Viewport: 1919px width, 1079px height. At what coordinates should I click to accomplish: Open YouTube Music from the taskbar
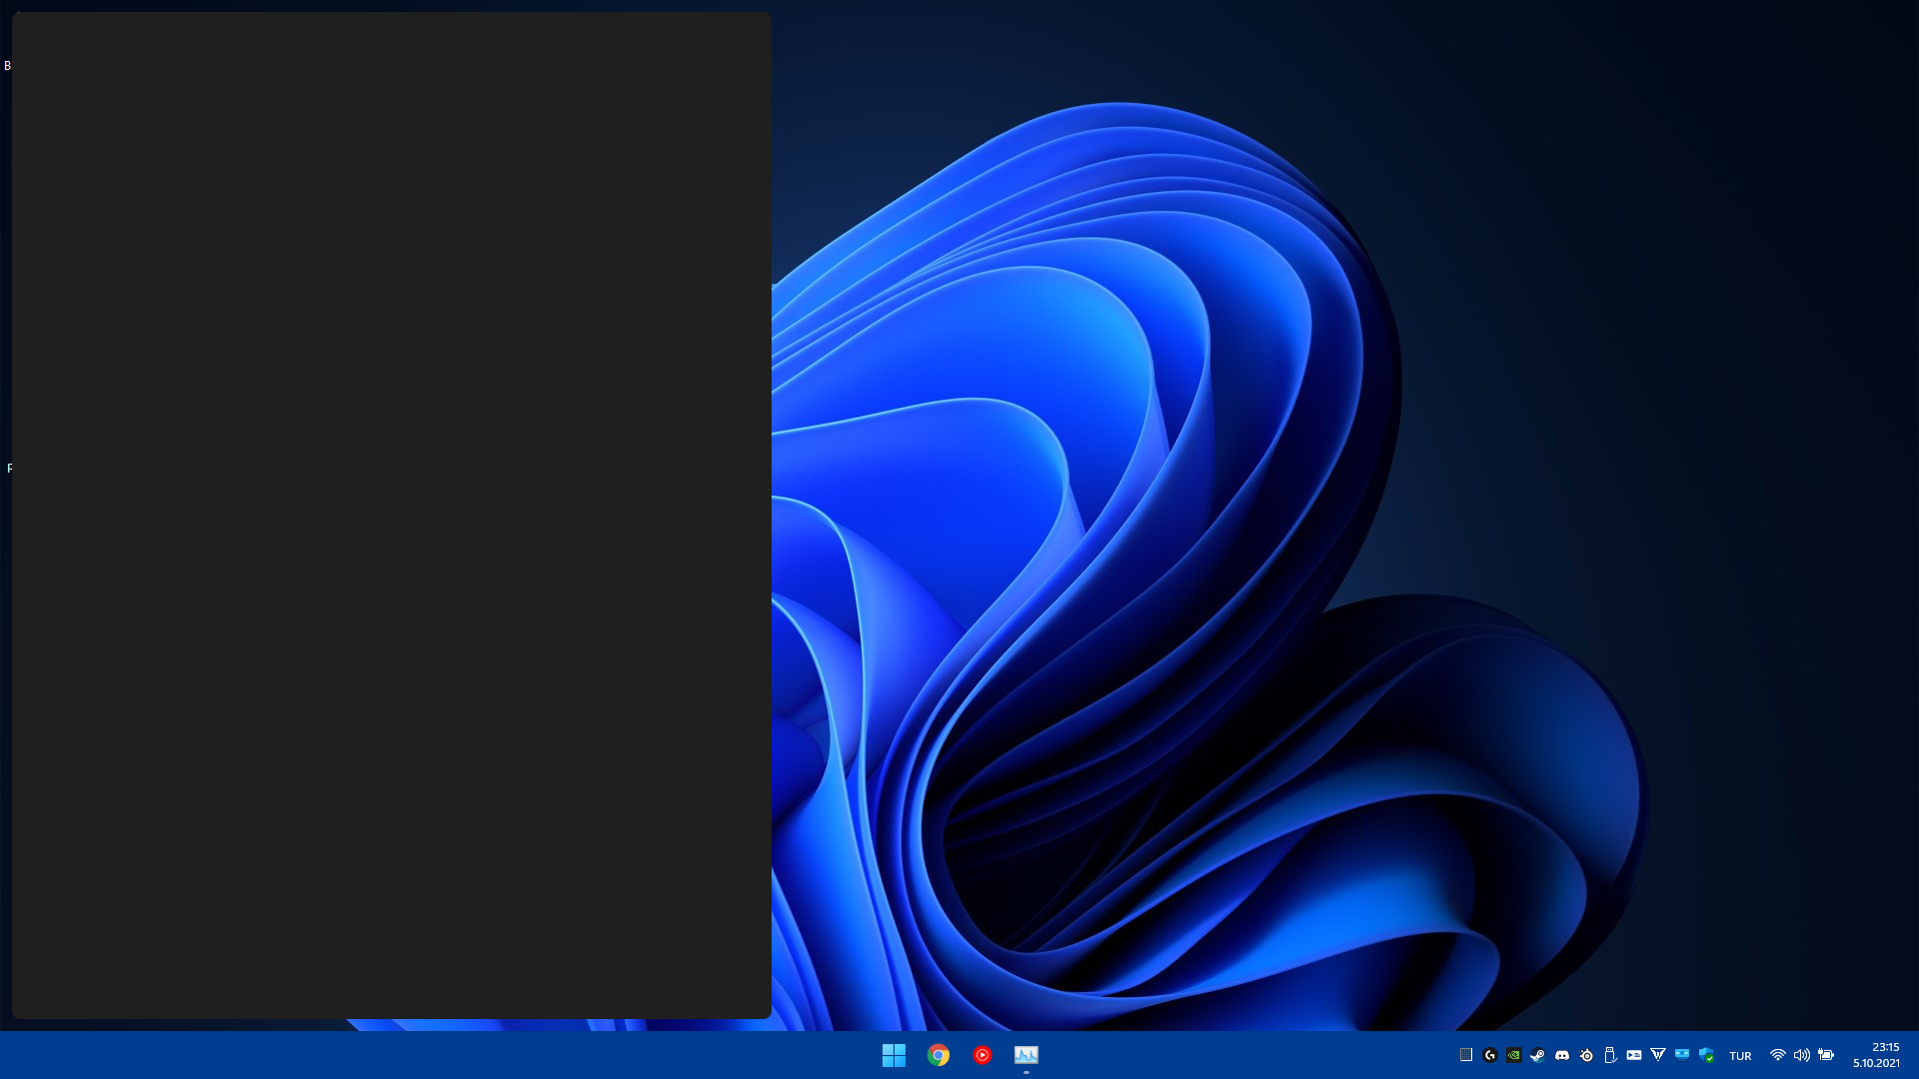981,1055
